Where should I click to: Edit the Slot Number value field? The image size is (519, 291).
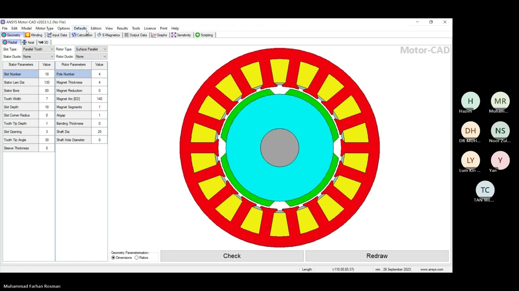pyautogui.click(x=47, y=74)
